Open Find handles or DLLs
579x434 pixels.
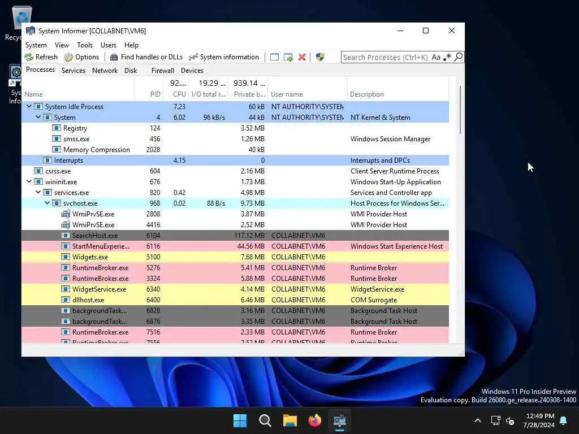coord(146,57)
